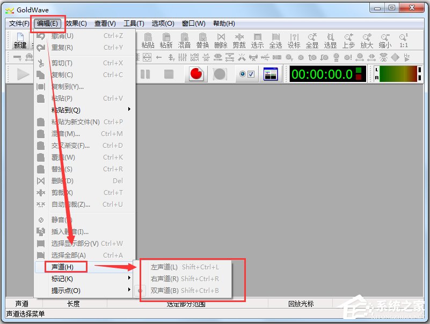Click the 00:00:00.0 time display
The width and height of the screenshot is (430, 324).
(x=327, y=74)
